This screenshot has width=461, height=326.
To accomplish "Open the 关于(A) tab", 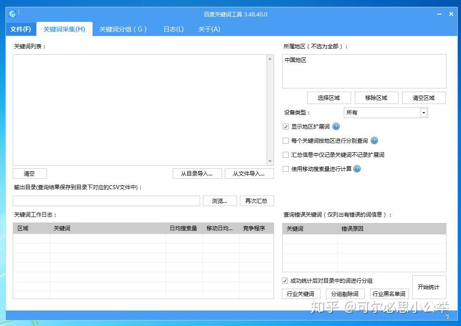I will 209,29.
